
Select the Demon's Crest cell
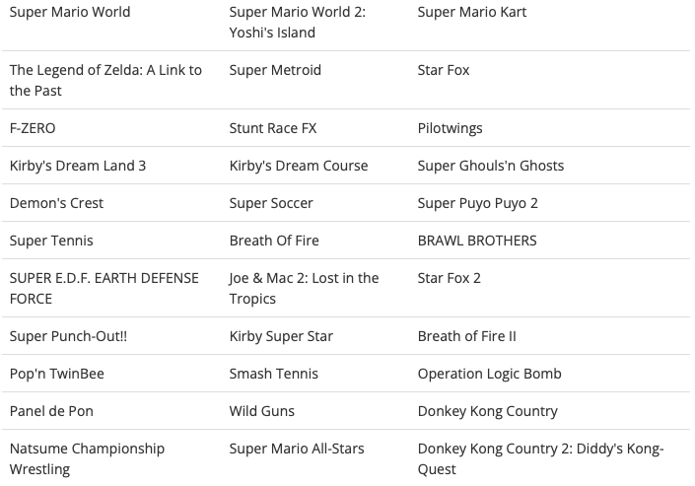click(x=56, y=203)
